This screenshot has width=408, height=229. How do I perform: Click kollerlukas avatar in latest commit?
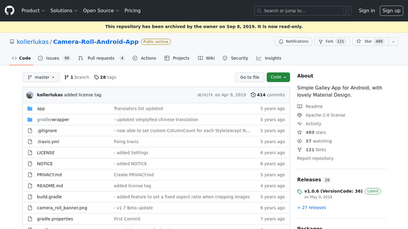(x=30, y=95)
